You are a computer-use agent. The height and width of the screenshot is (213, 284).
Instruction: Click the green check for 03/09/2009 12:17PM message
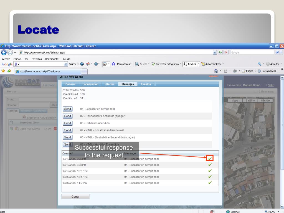point(210,177)
